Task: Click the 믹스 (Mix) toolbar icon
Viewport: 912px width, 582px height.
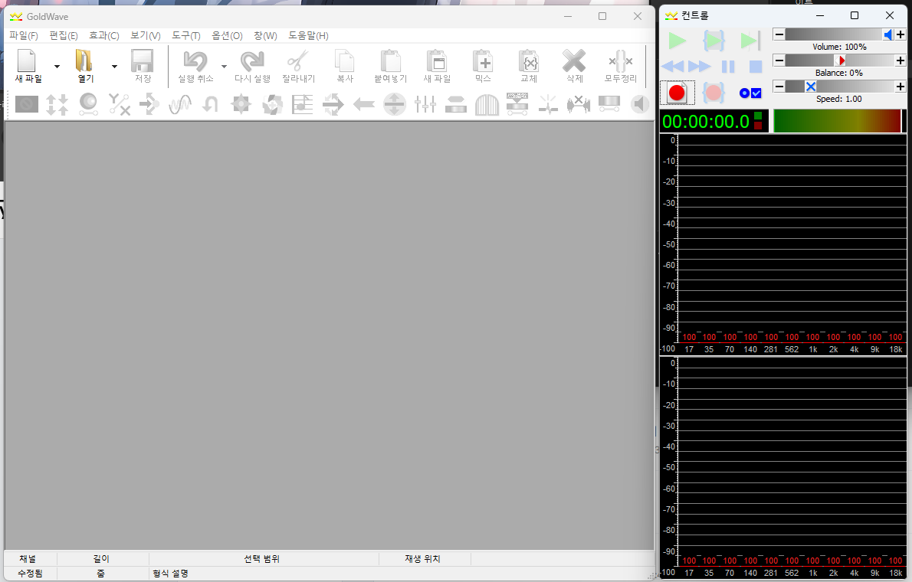Action: [x=483, y=61]
